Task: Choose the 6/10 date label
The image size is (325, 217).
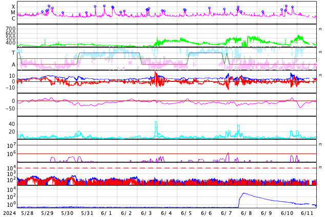Action: tap(287, 213)
